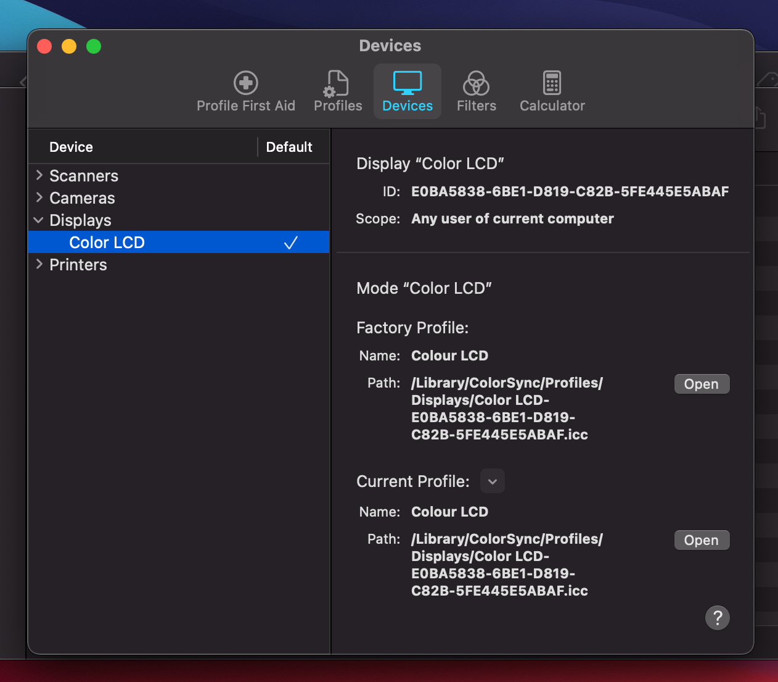Click the Factory Profile name 'Colour LCD'

[449, 356]
